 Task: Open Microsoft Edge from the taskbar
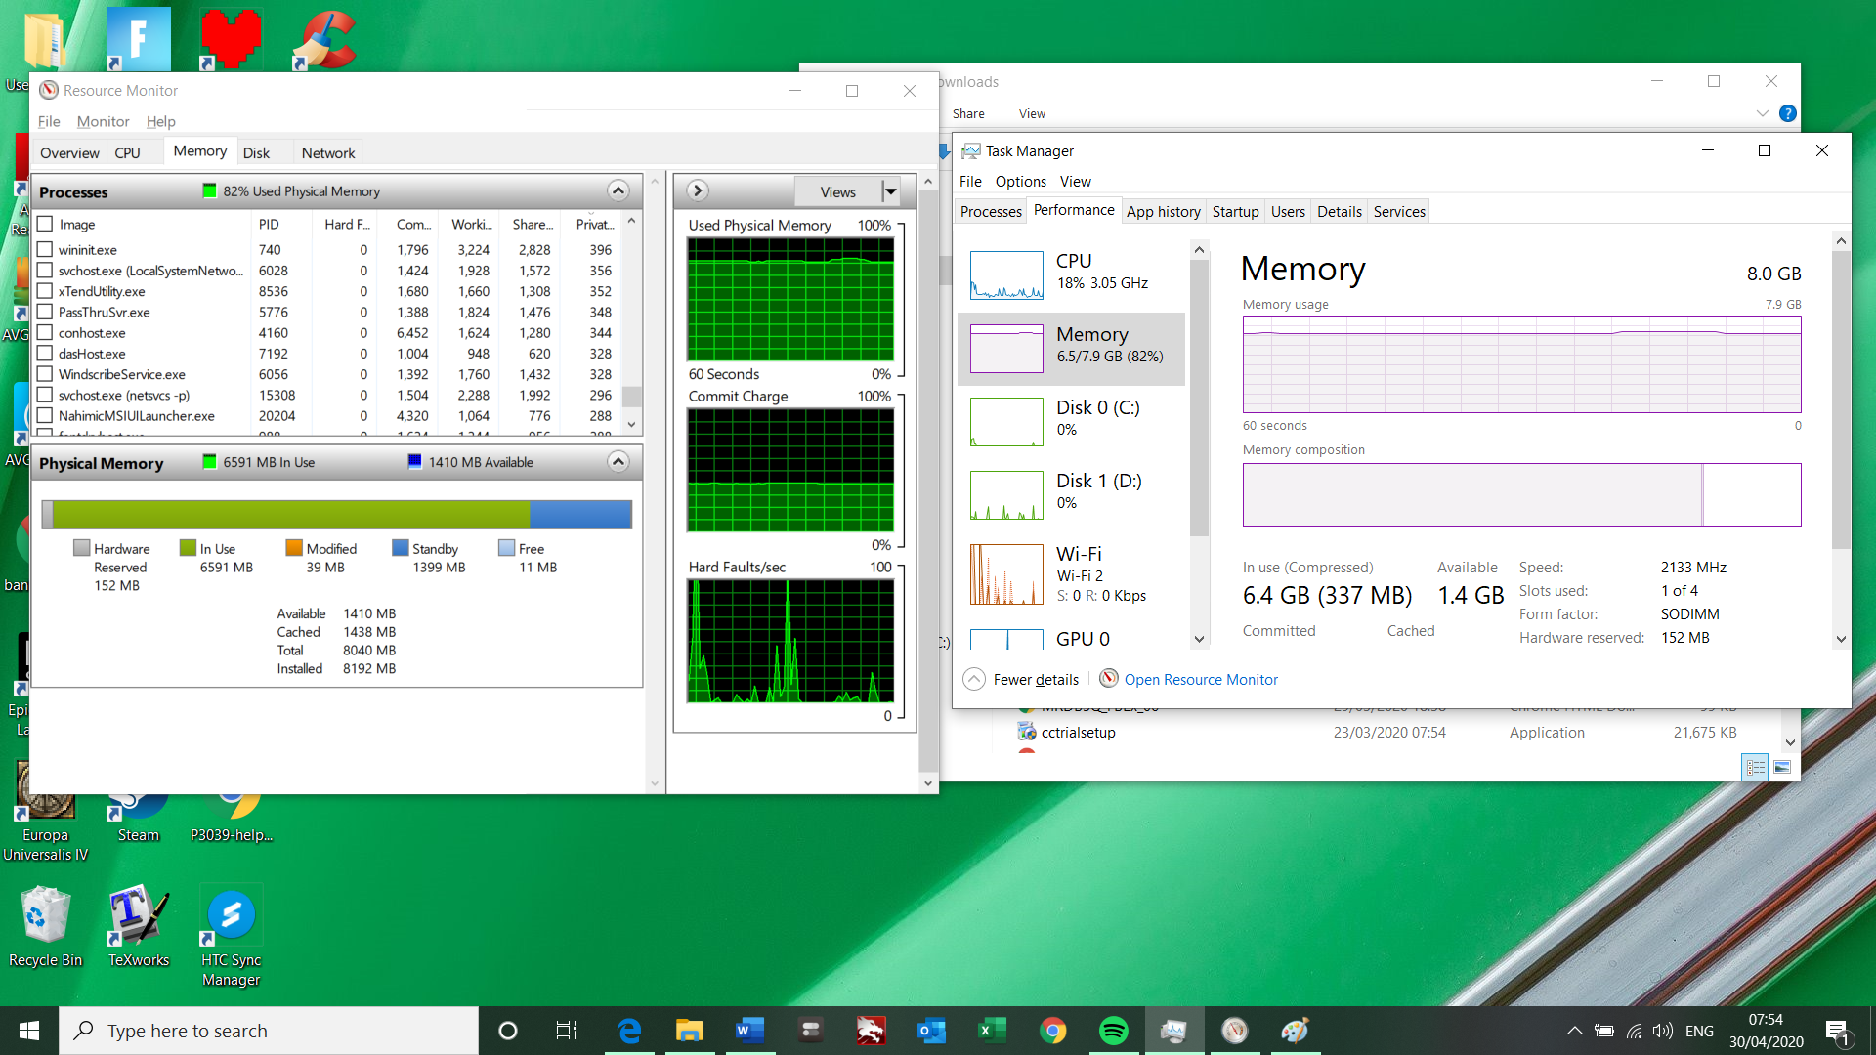click(628, 1031)
